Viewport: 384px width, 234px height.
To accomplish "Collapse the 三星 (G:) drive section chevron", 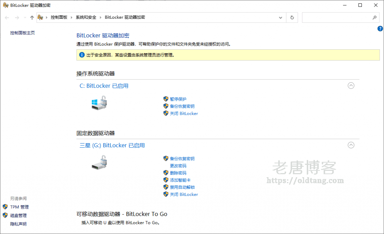I will (351, 145).
